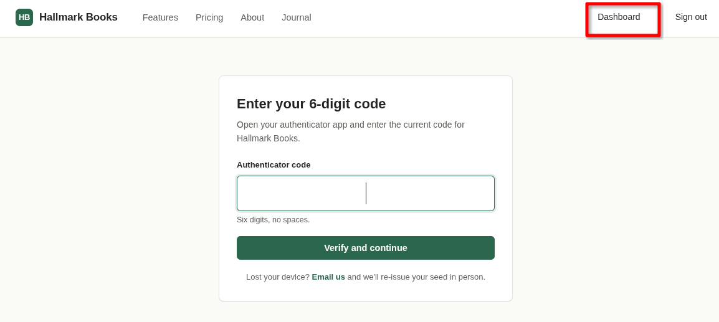
Task: Click the text cursor inside the code box
Action: (366, 193)
